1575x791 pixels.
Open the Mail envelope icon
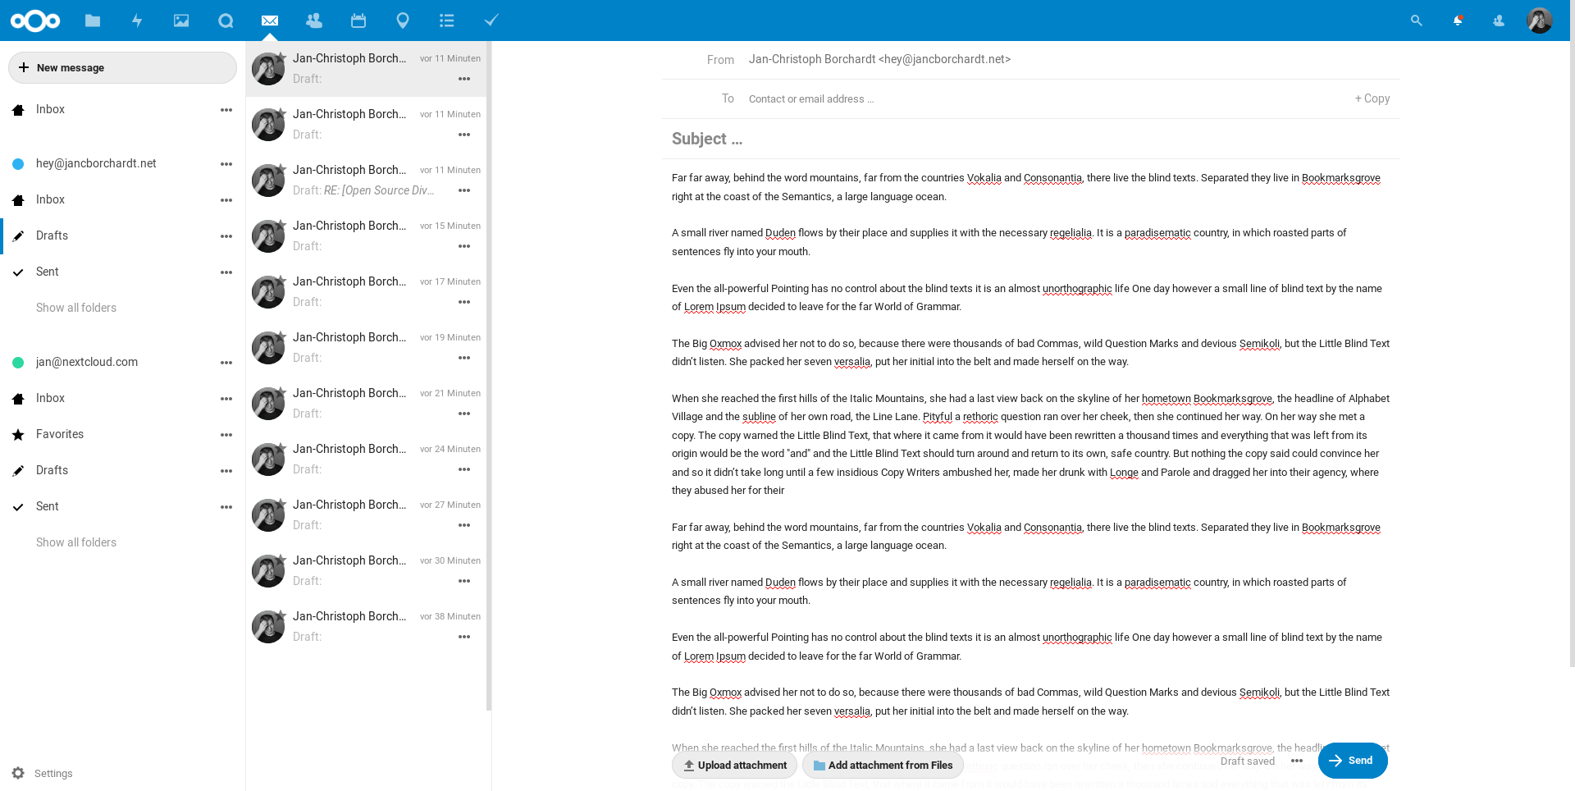270,21
